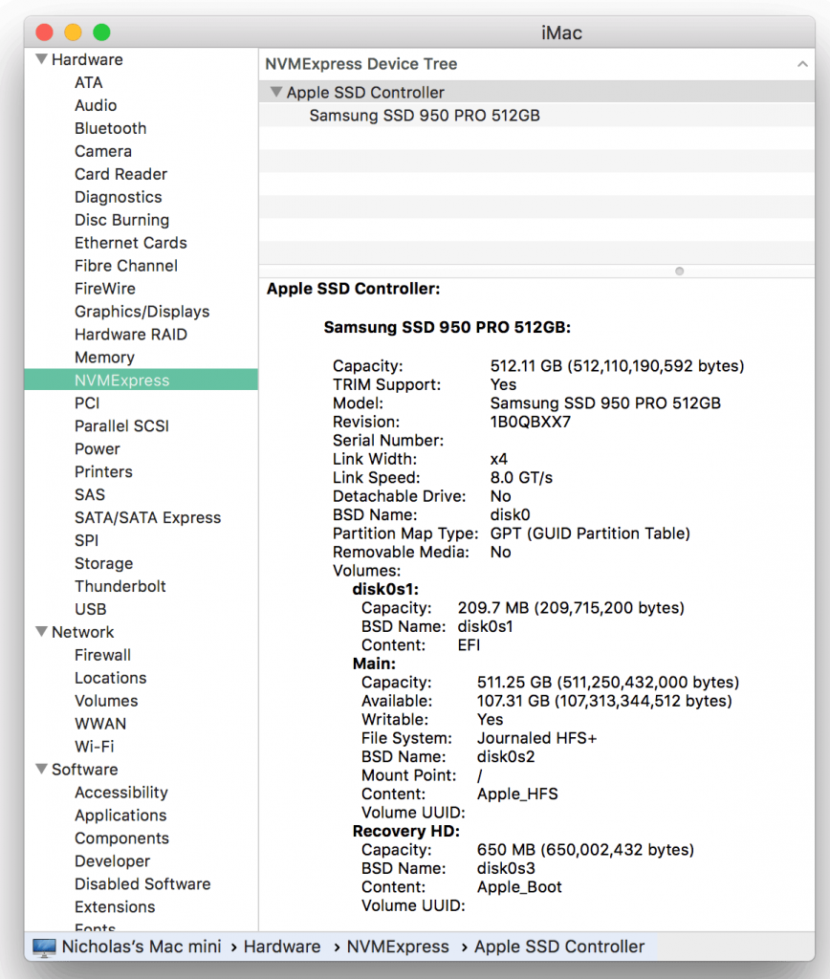This screenshot has height=979, width=830.
Task: Select Volumes under Network
Action: [x=106, y=701]
